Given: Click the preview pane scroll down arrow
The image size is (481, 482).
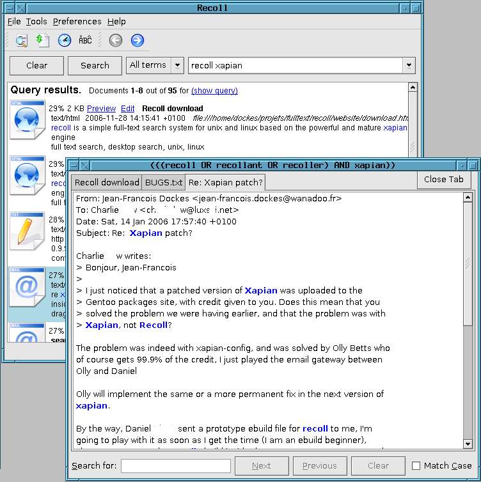Looking at the screenshot, I should (468, 444).
